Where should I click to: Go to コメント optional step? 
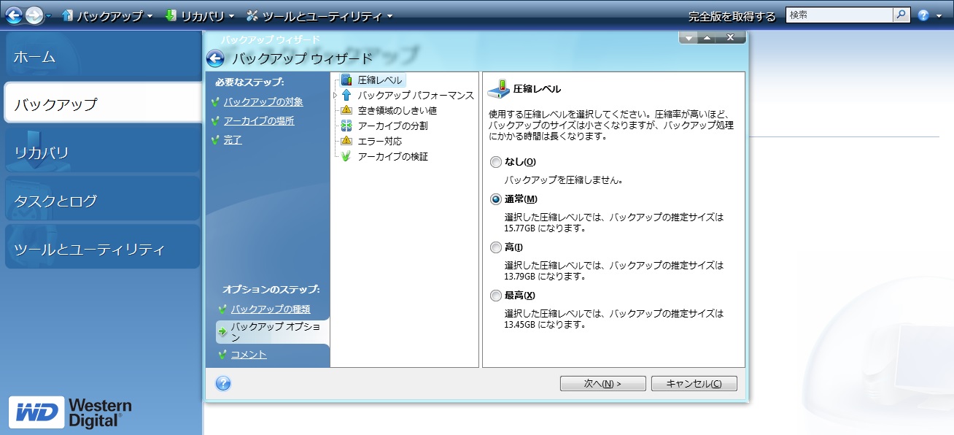(249, 354)
